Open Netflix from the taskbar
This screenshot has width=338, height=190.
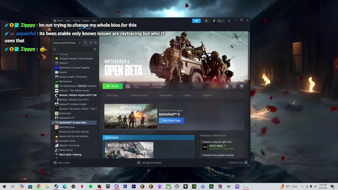point(82,187)
